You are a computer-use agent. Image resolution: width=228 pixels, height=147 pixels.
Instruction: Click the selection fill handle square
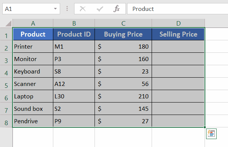click(x=205, y=127)
